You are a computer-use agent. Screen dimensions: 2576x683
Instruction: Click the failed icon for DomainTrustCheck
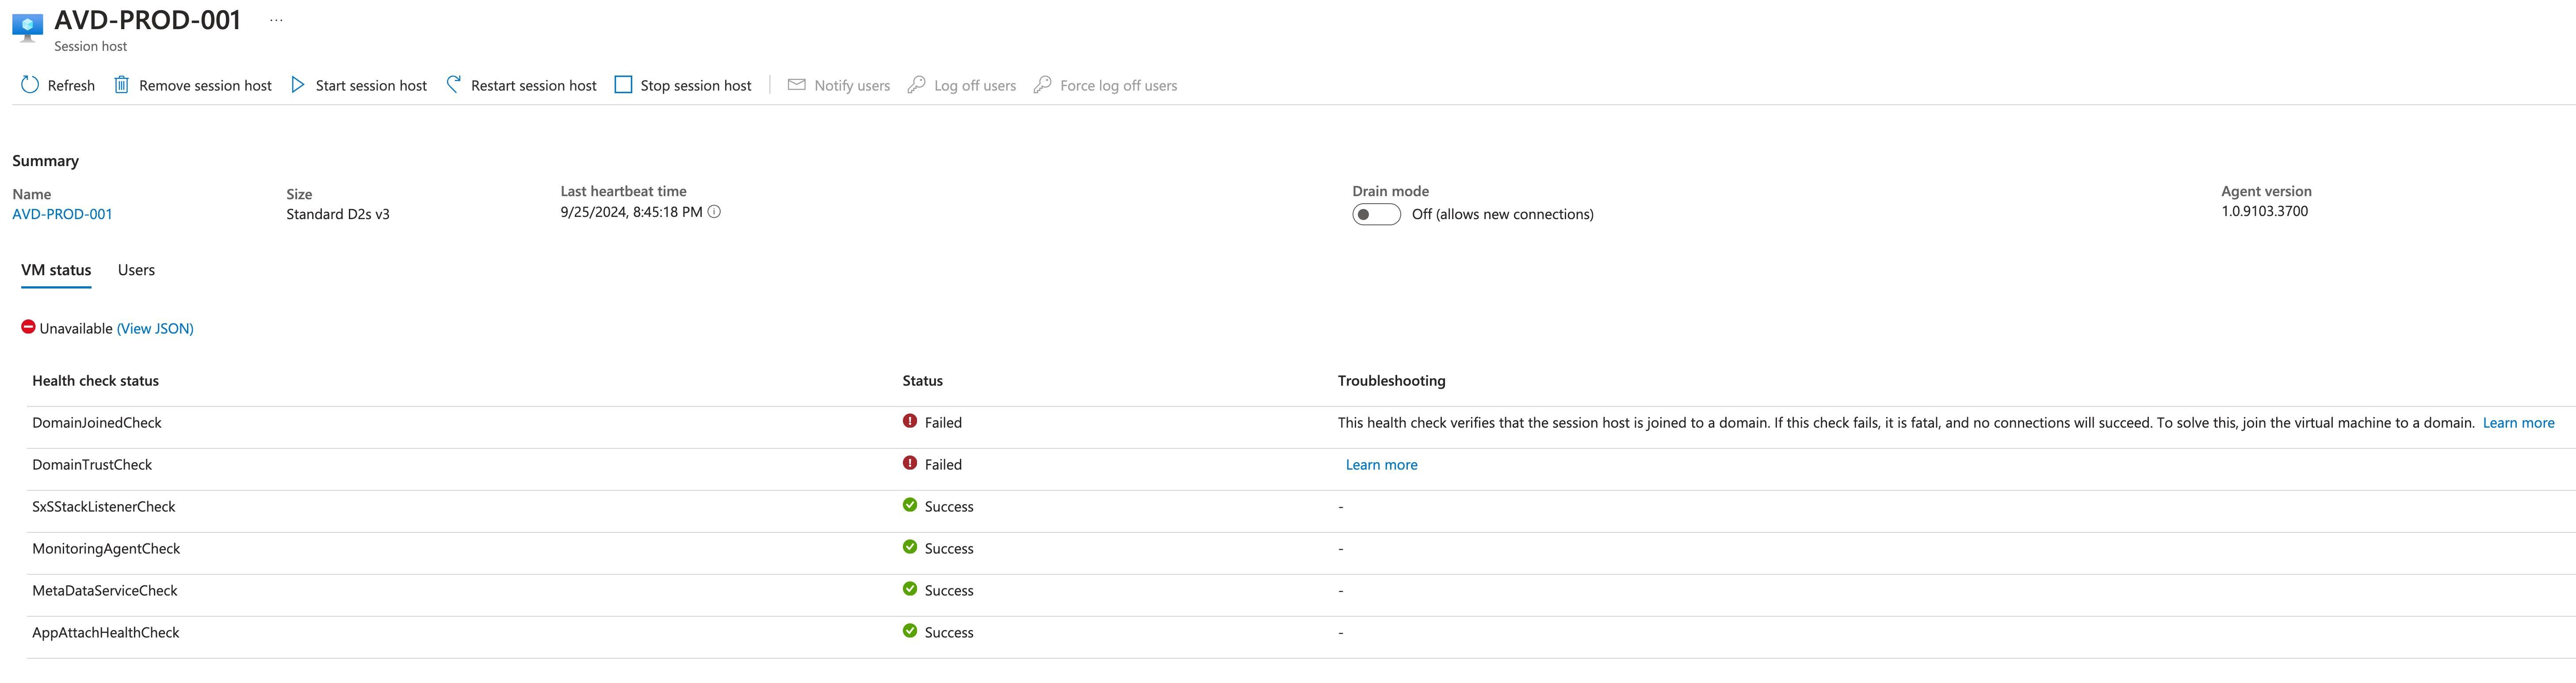click(910, 463)
